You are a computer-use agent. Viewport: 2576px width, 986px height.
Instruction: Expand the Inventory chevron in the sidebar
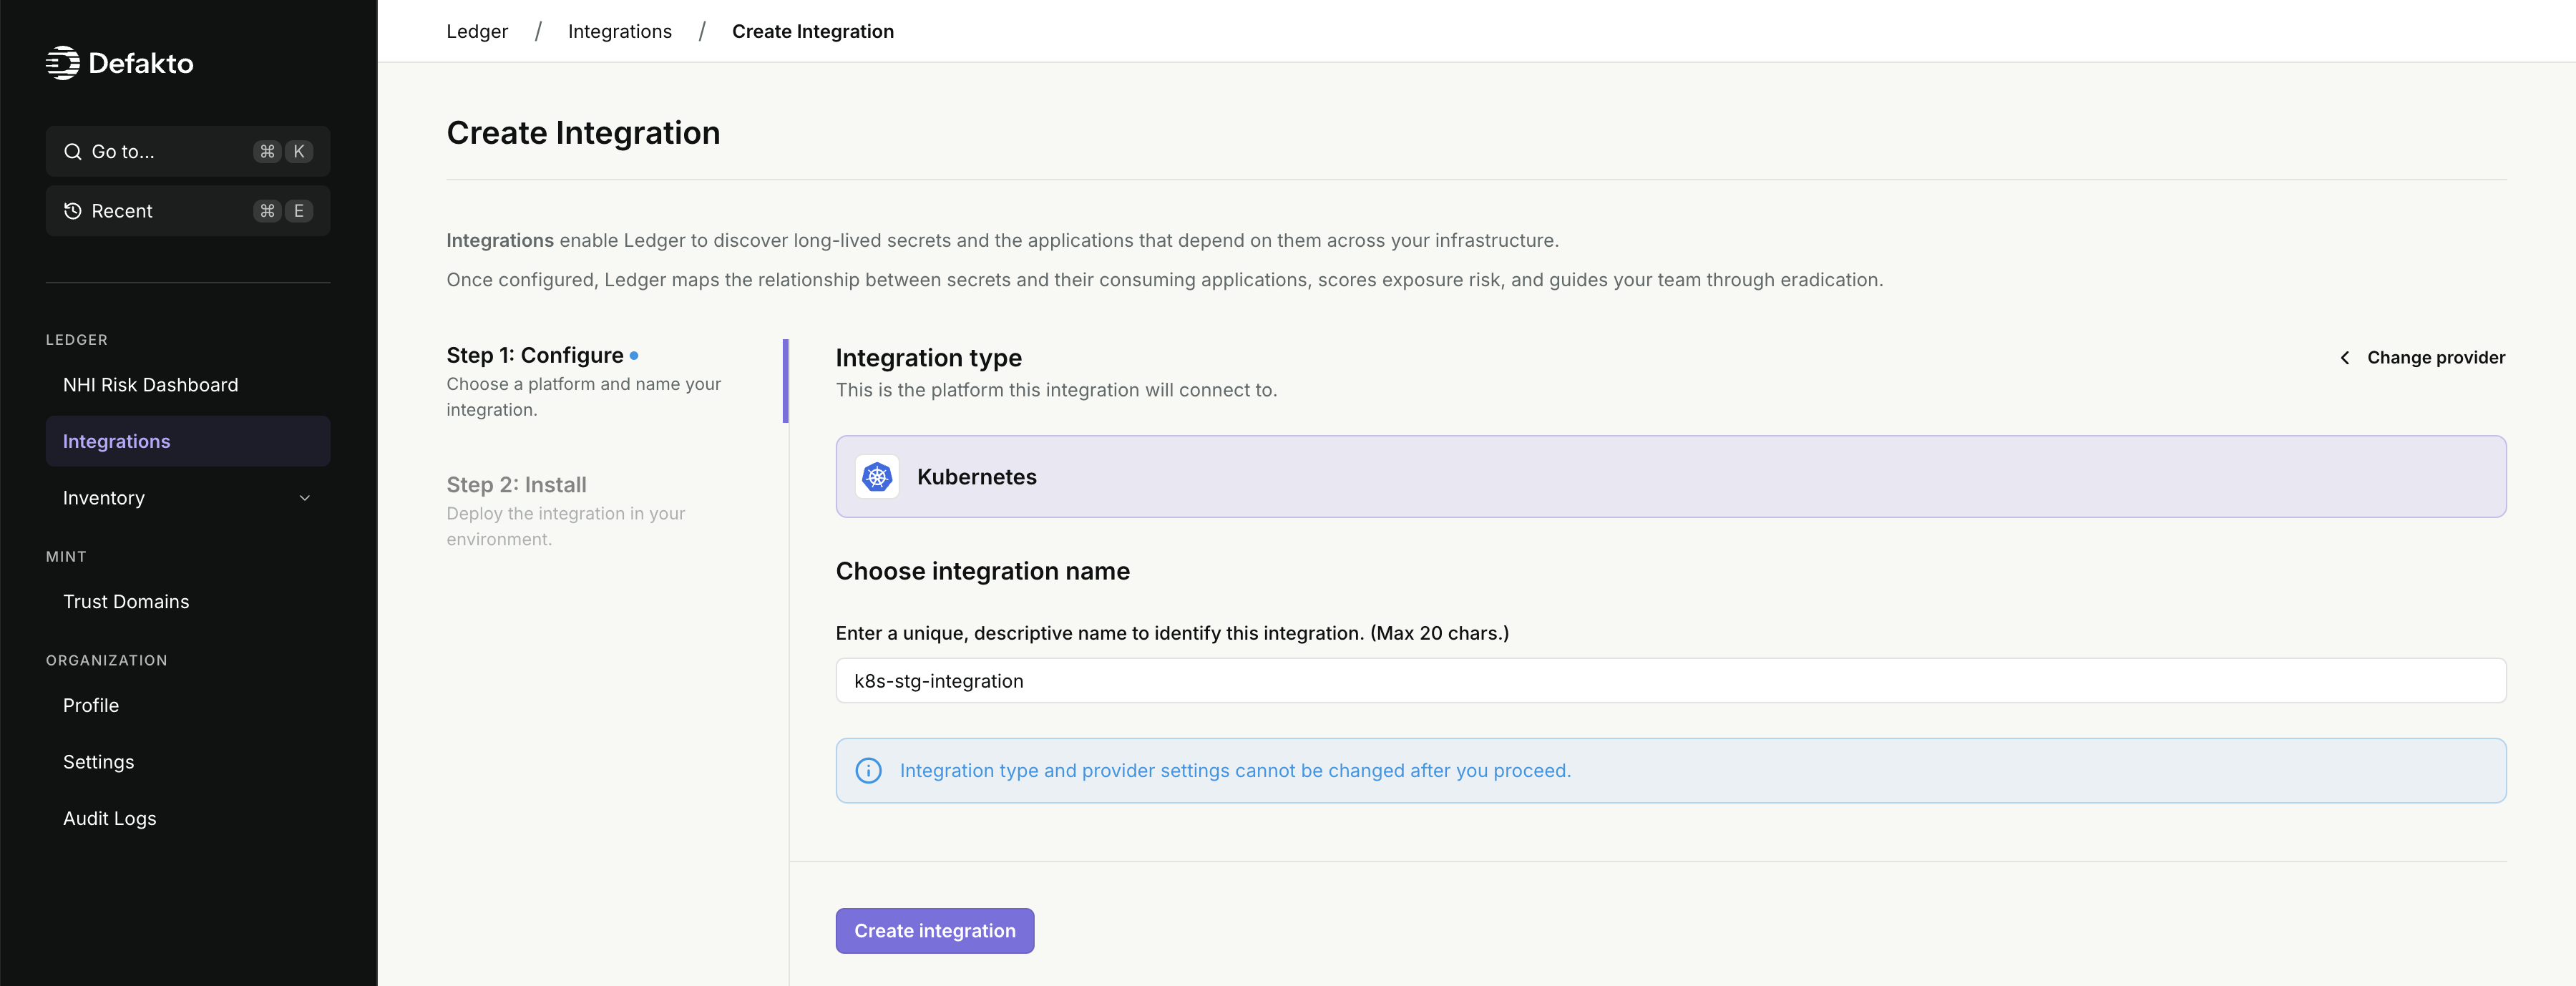pyautogui.click(x=305, y=498)
